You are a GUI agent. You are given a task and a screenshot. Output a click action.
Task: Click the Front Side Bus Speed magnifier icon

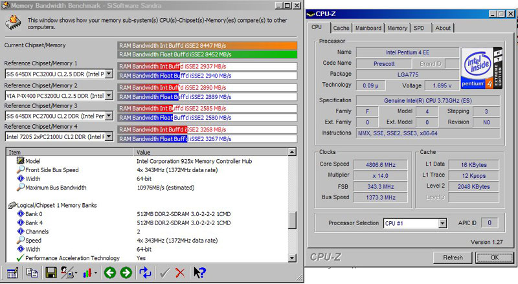(x=21, y=169)
